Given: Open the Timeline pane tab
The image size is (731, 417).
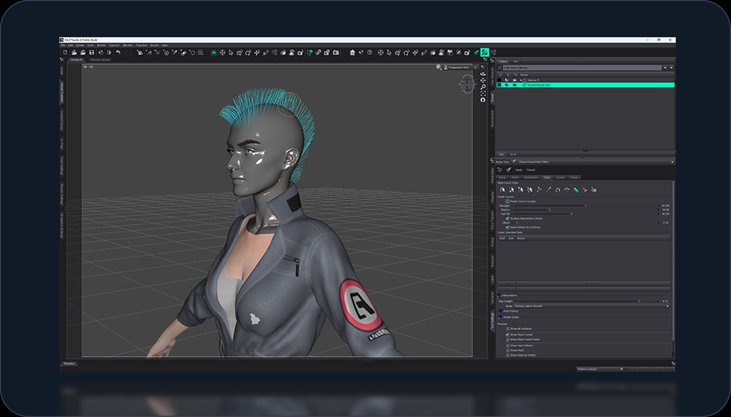Looking at the screenshot, I should coord(70,363).
